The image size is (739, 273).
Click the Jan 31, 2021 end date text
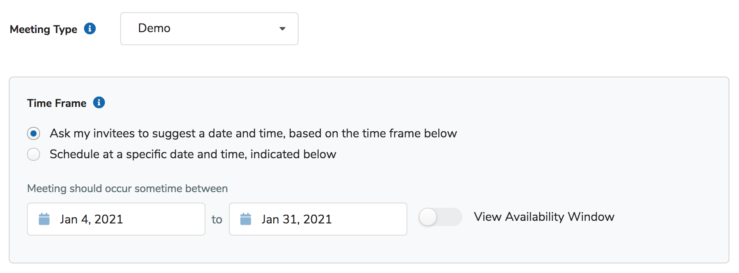tap(296, 220)
